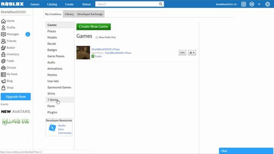
Task: Select Pants in creations list
Action: (60, 106)
